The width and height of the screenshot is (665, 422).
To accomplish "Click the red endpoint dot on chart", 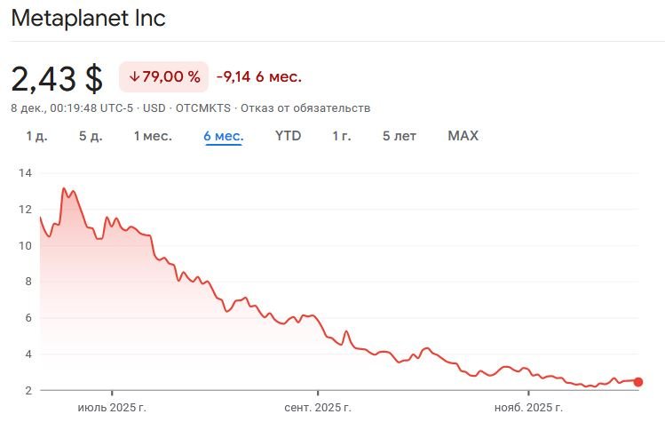I will coord(637,382).
